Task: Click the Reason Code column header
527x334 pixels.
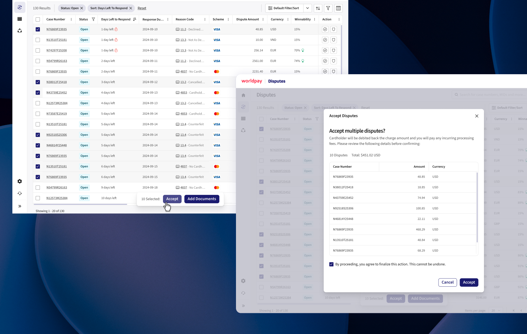Action: pos(185,19)
